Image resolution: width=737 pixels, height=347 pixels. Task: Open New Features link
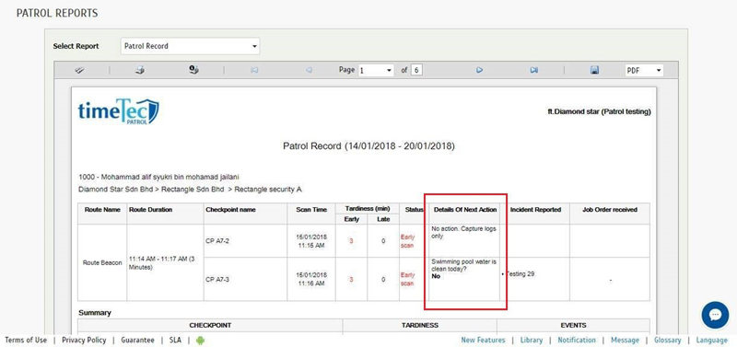coord(483,340)
